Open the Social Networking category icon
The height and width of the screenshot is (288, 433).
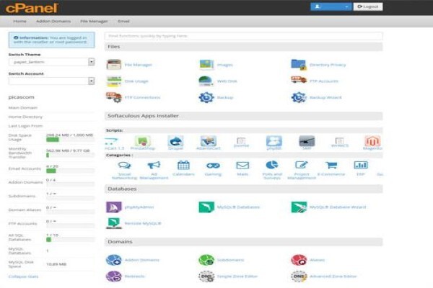[124, 166]
